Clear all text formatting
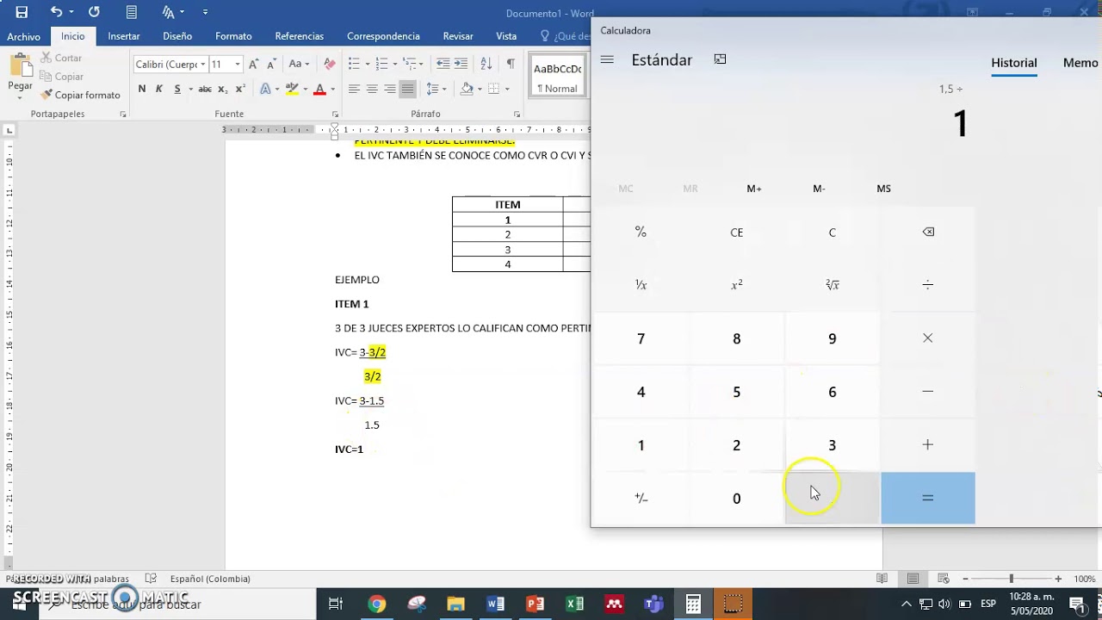The height and width of the screenshot is (620, 1102). tap(329, 64)
